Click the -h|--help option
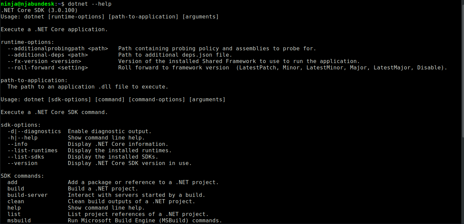Viewport: 464px width, 224px height. (22, 137)
